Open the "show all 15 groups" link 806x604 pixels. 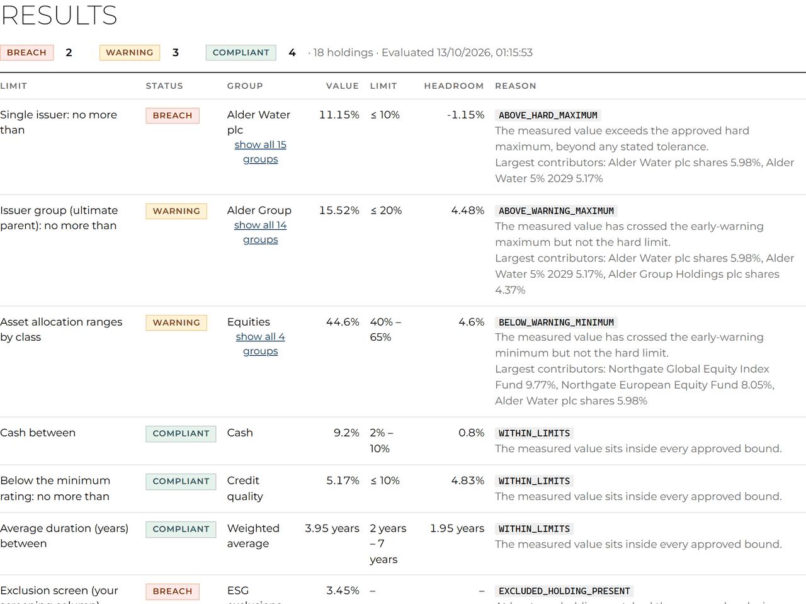[260, 152]
